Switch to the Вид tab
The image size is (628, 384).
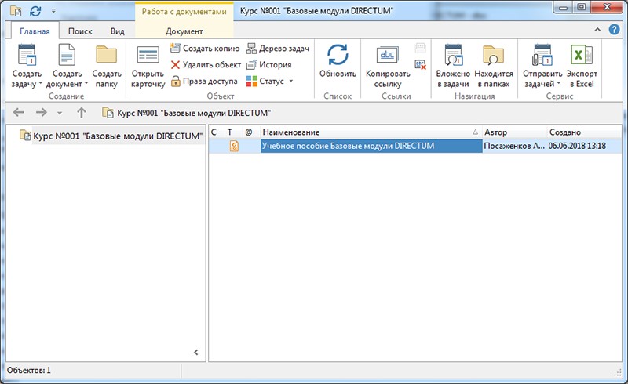[x=117, y=31]
